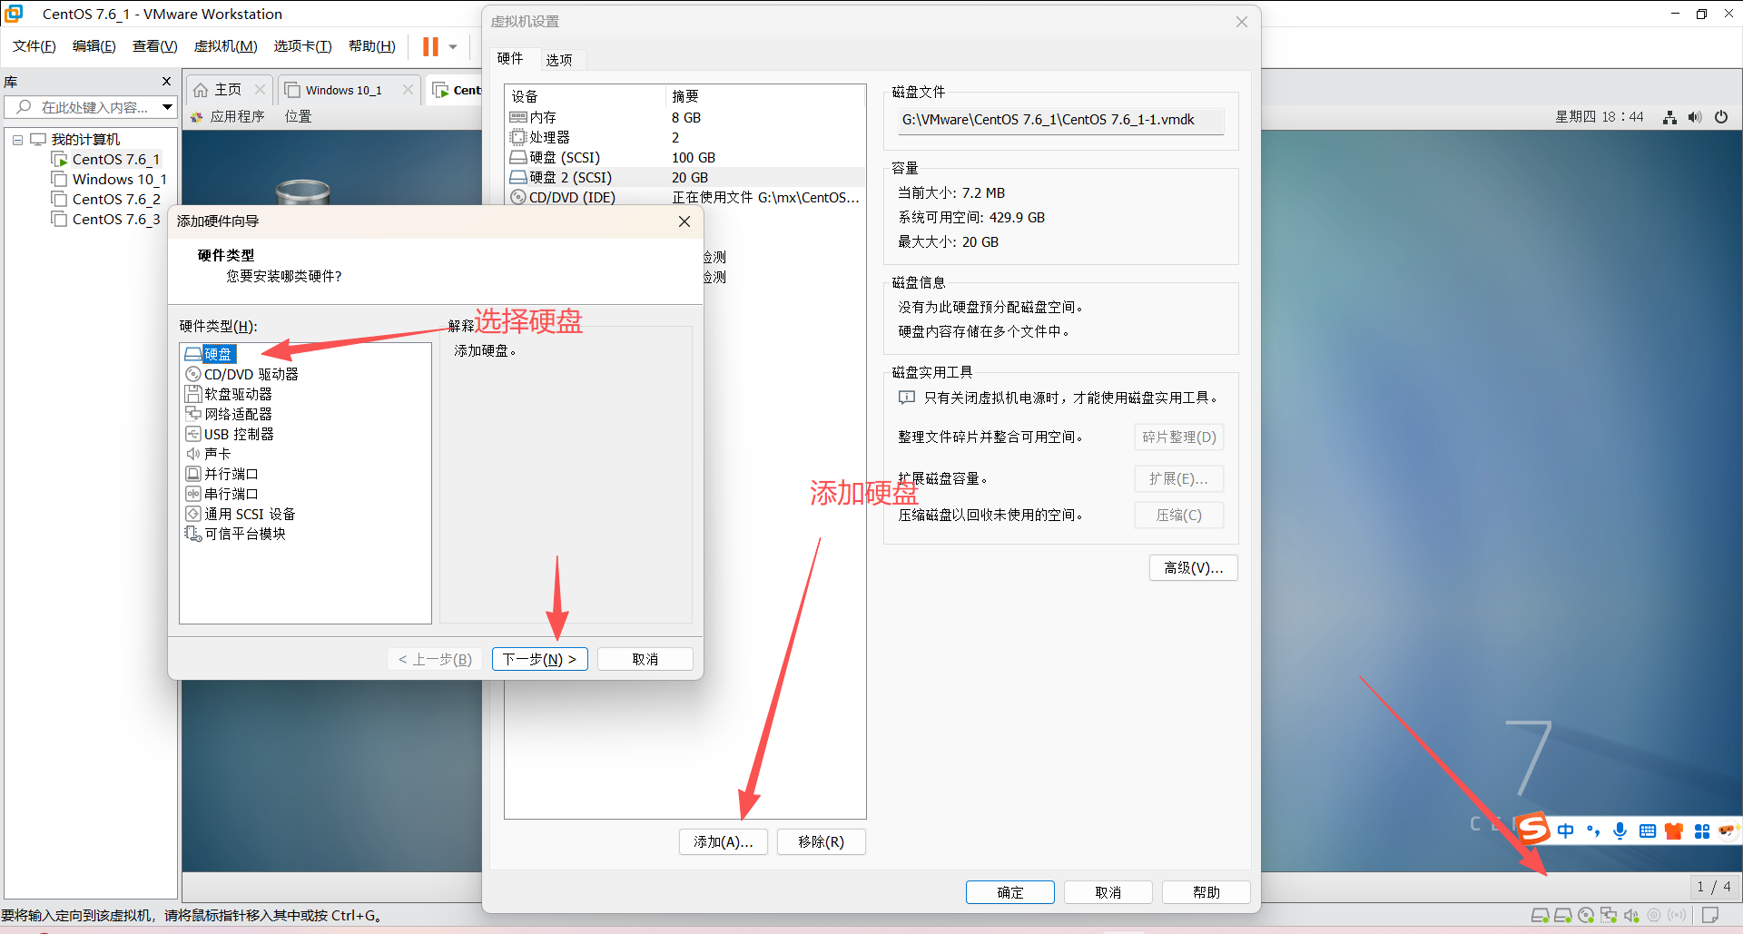
Task: Open the Sogou toolbox icon
Action: coord(1701,831)
